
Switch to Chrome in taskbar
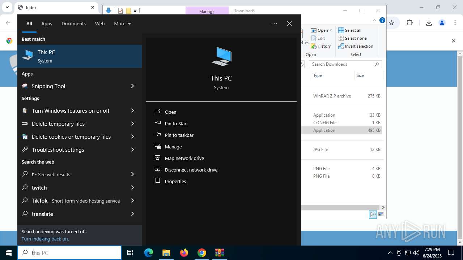click(x=202, y=253)
